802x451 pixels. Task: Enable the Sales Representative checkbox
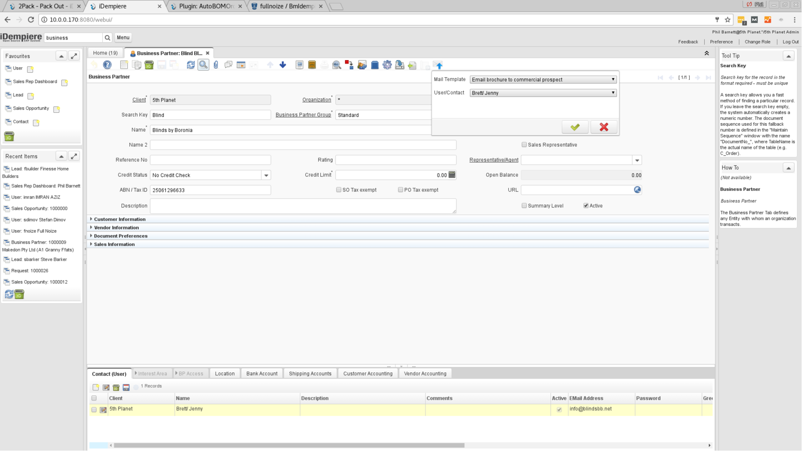(x=524, y=145)
